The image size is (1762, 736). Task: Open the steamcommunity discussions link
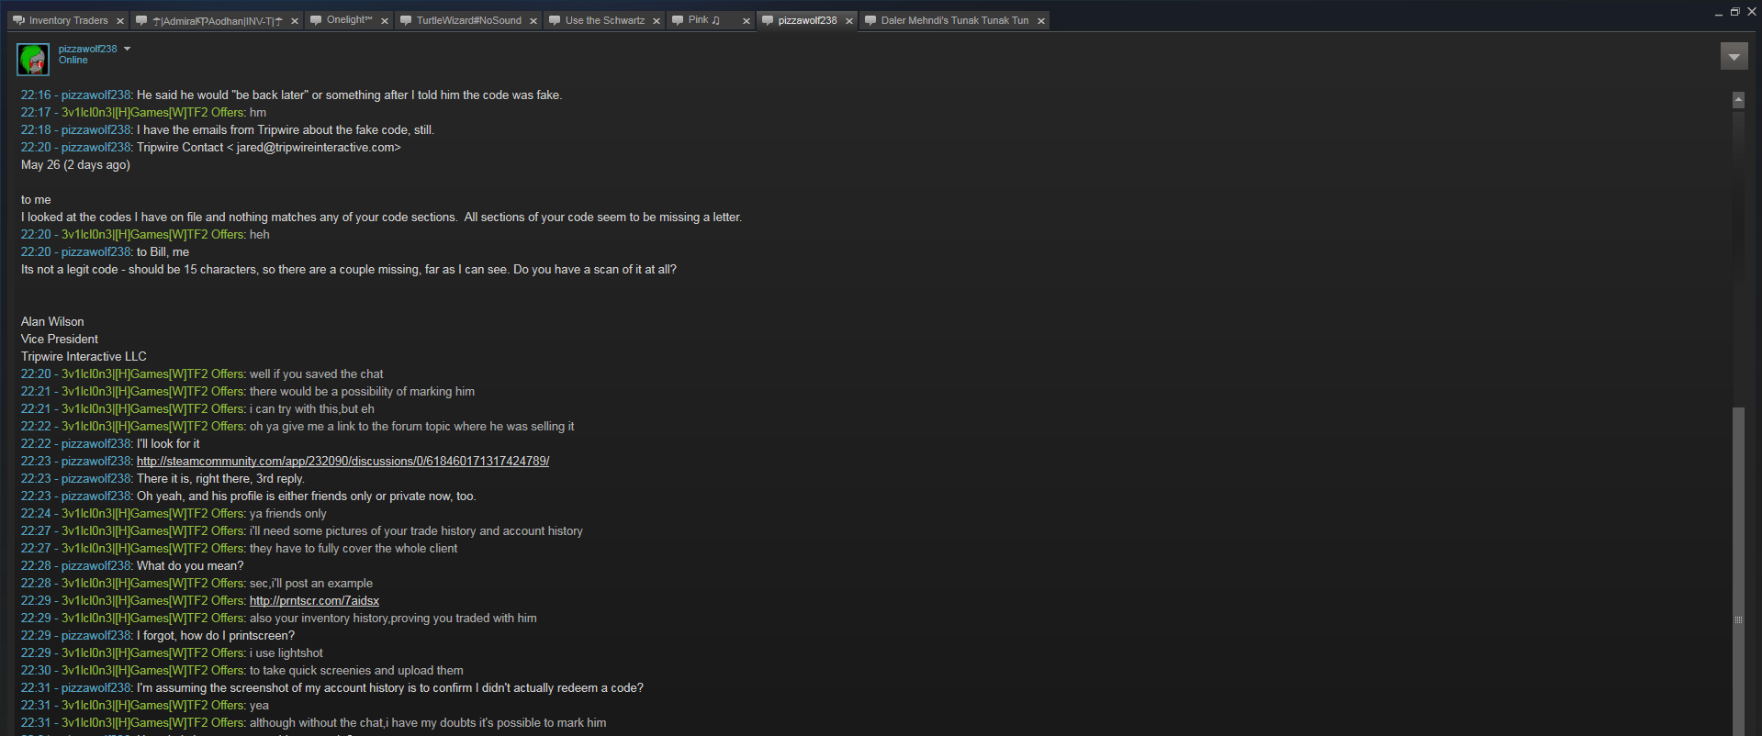[x=342, y=462]
